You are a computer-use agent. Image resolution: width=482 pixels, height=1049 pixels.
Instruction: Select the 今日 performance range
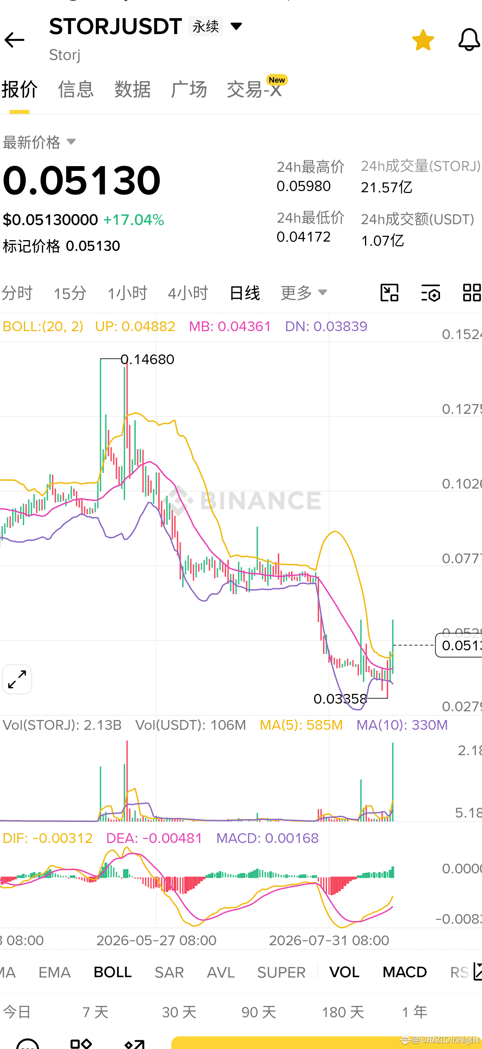pyautogui.click(x=17, y=1012)
